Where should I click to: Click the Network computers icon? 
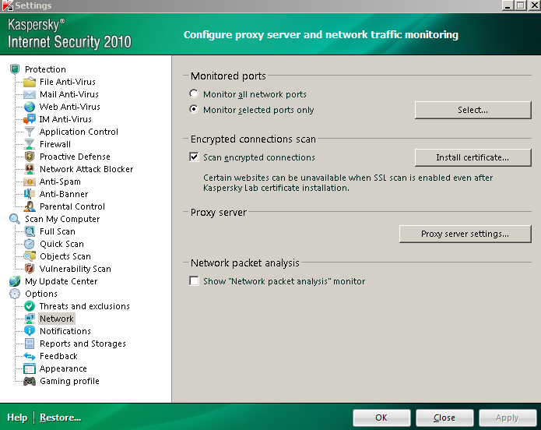[x=30, y=319]
